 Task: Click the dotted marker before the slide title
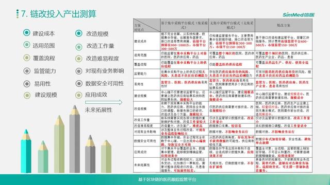pos(18,14)
